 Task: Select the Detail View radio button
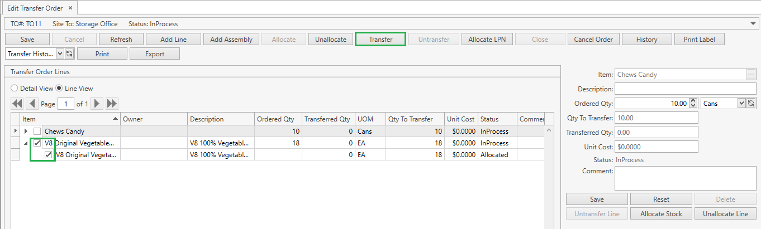click(15, 89)
